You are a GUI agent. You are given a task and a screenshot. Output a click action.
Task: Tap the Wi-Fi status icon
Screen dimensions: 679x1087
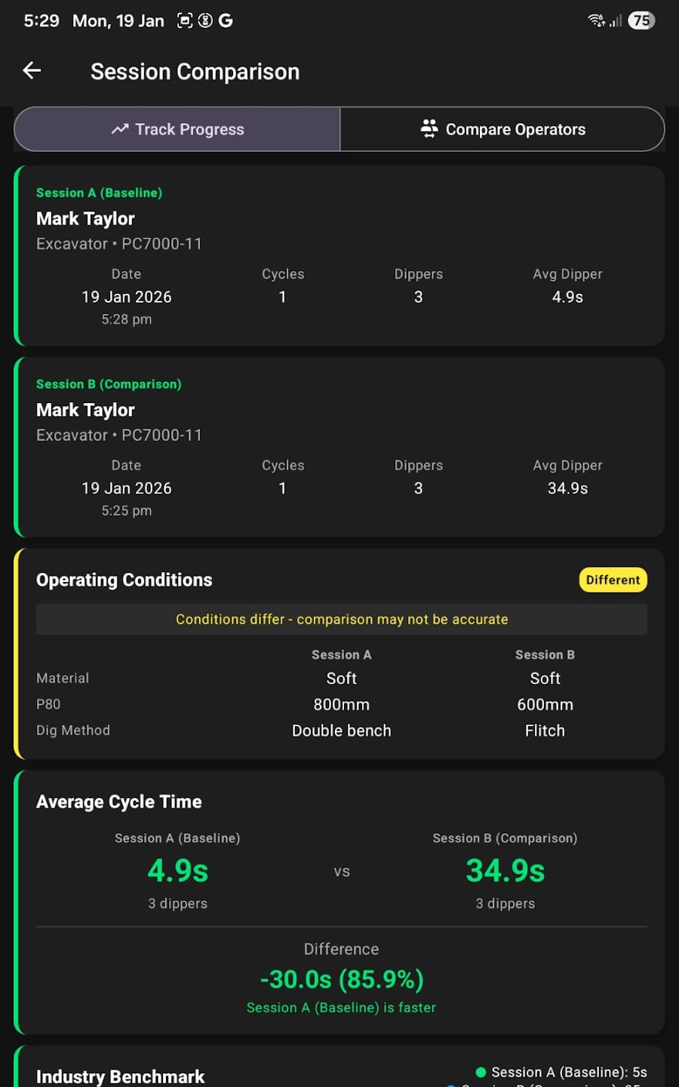coord(596,20)
